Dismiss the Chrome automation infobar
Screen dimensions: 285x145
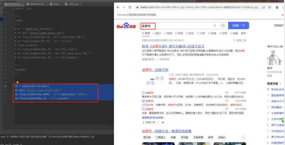pyautogui.click(x=283, y=15)
